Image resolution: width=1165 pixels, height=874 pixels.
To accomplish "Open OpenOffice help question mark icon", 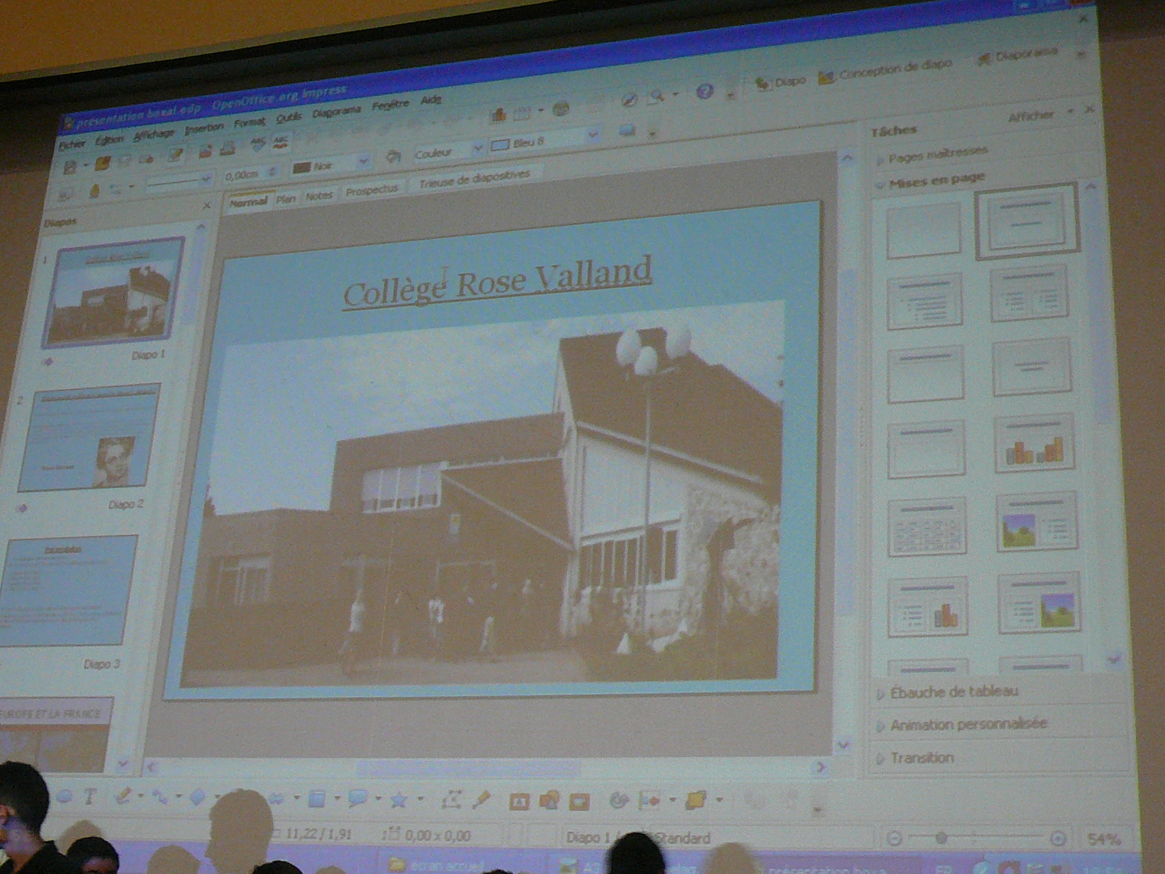I will (x=704, y=92).
